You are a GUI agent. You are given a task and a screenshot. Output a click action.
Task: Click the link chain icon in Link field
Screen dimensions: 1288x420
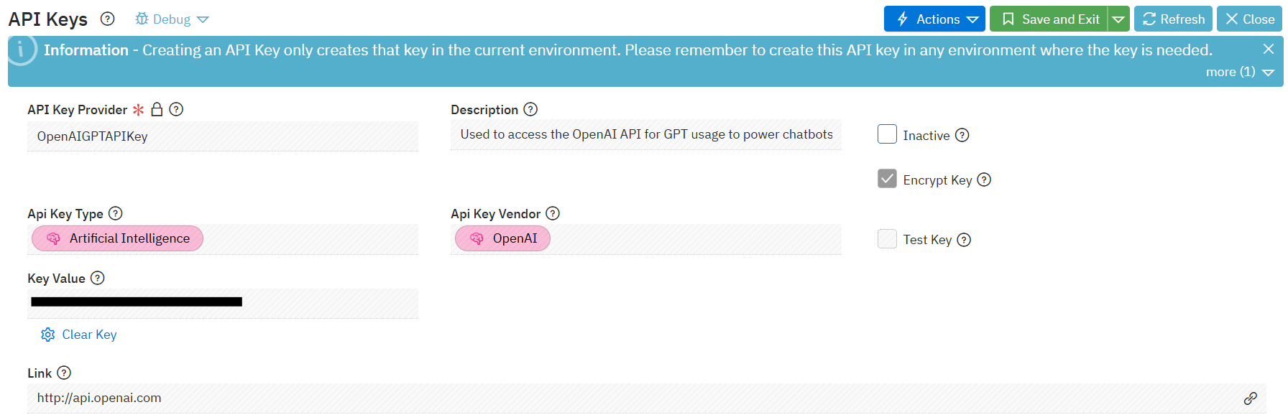pos(1251,398)
